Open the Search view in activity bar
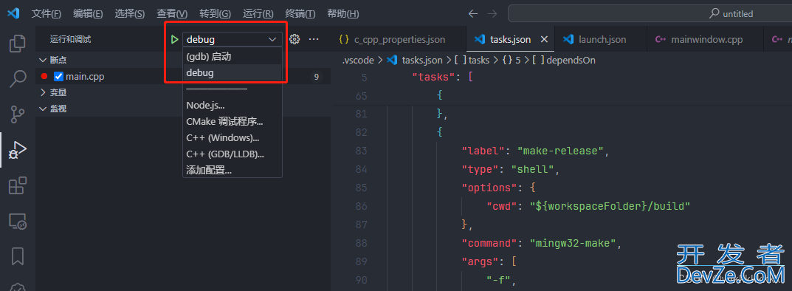The height and width of the screenshot is (291, 792). pyautogui.click(x=18, y=78)
